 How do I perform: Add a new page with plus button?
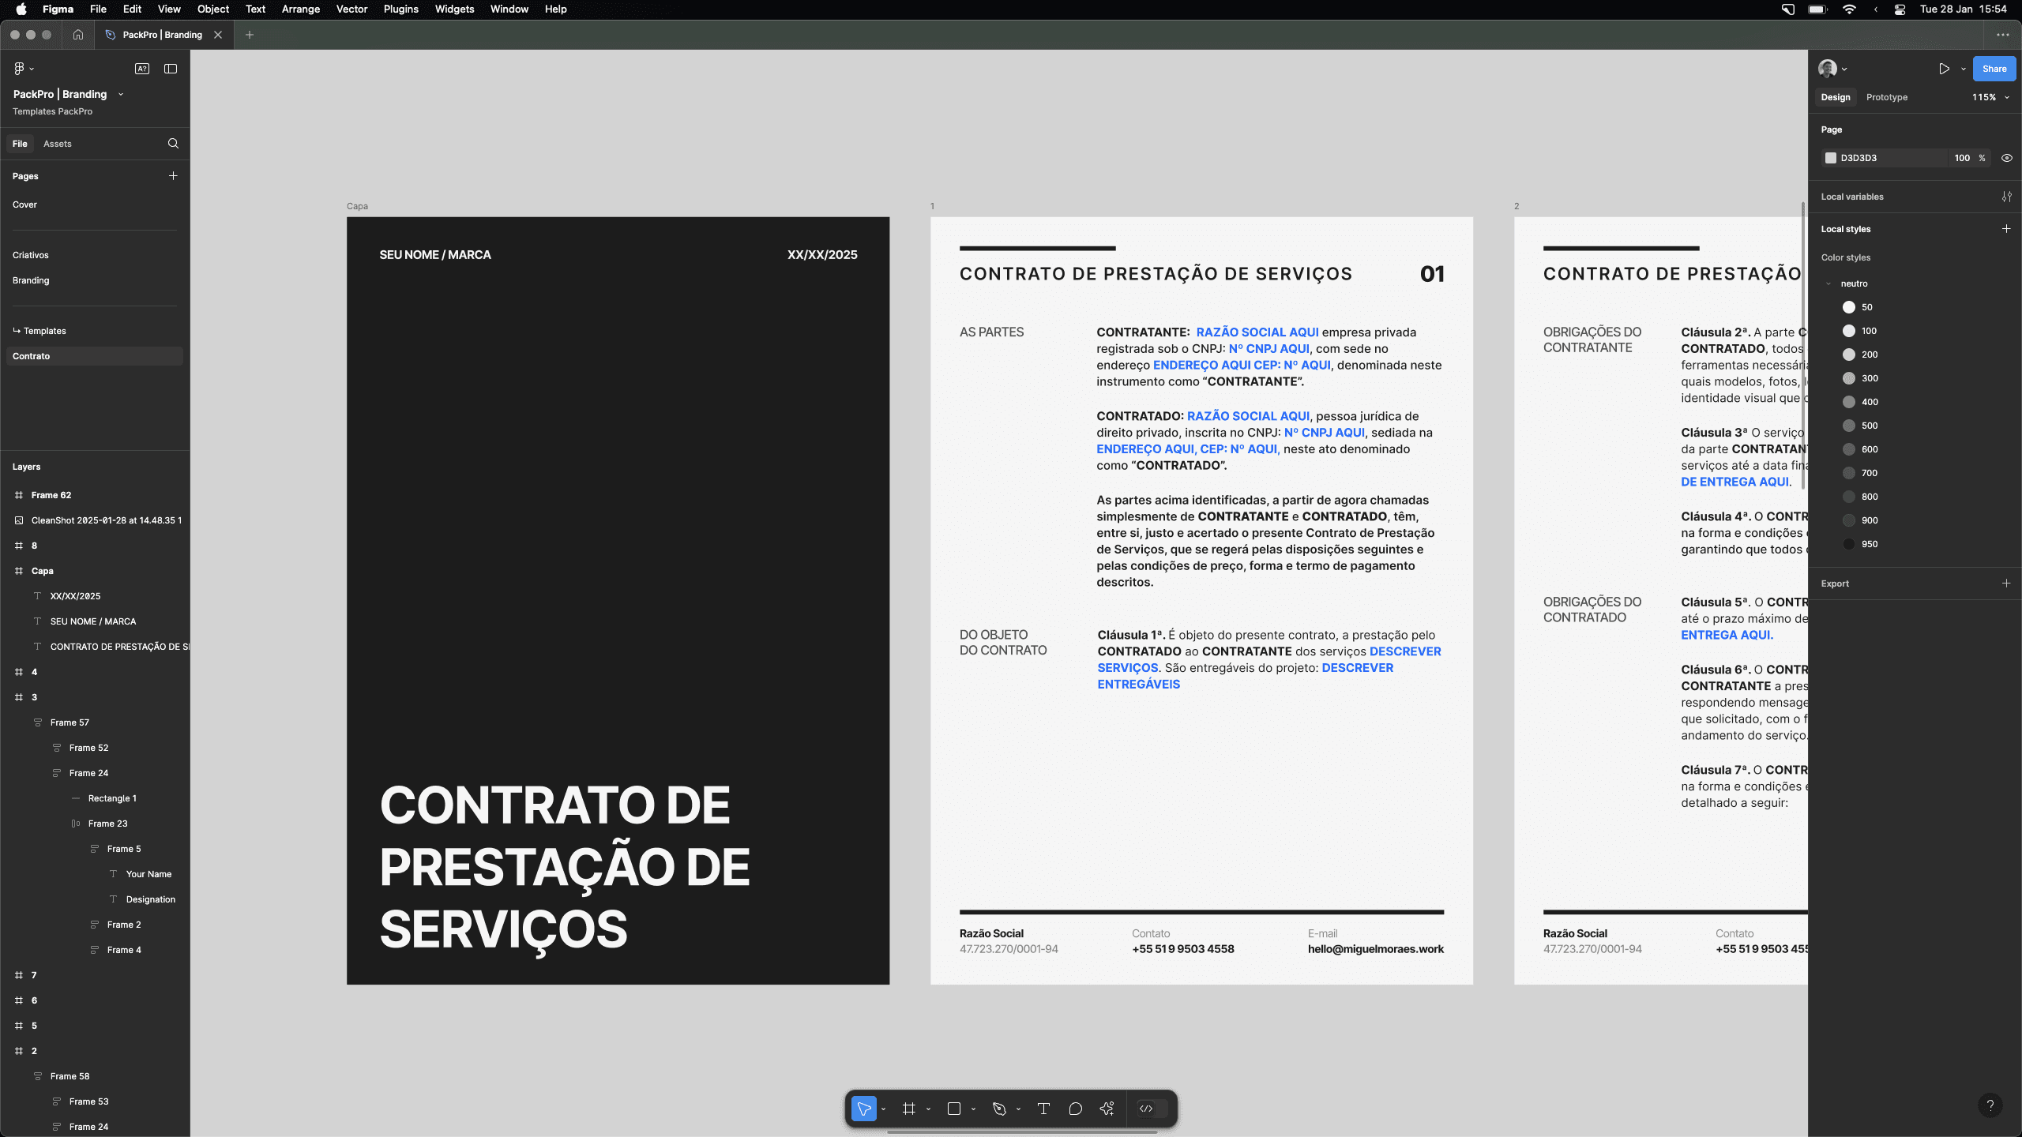(173, 176)
